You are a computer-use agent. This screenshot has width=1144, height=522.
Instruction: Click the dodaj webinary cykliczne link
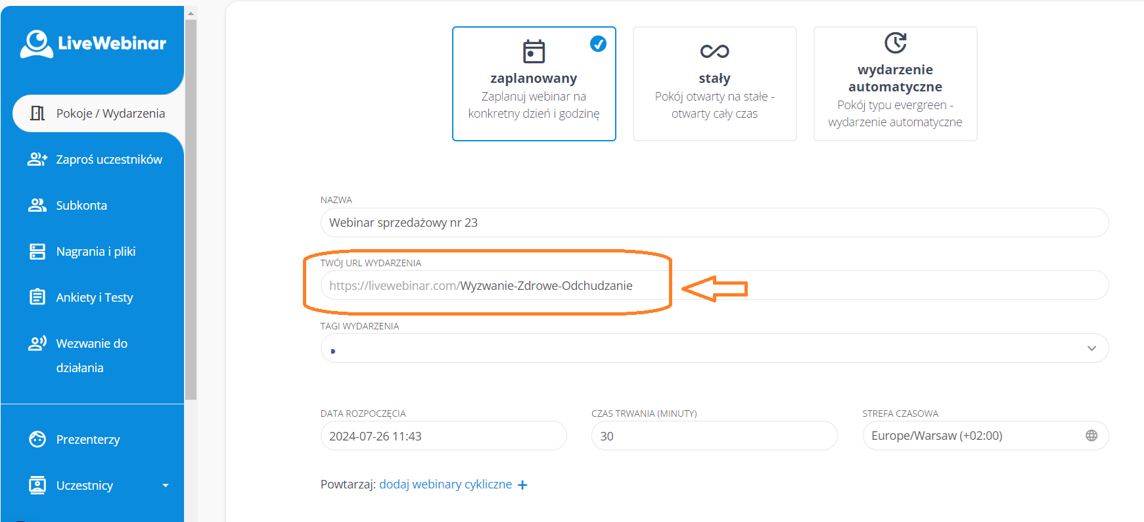(445, 485)
